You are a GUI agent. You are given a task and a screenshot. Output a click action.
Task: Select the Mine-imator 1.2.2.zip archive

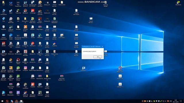point(11,86)
